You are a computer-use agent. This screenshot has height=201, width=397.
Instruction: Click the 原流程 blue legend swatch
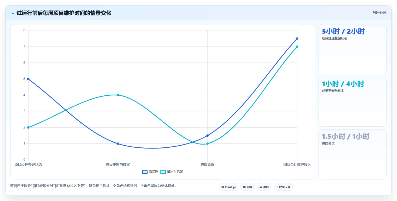tap(145, 172)
